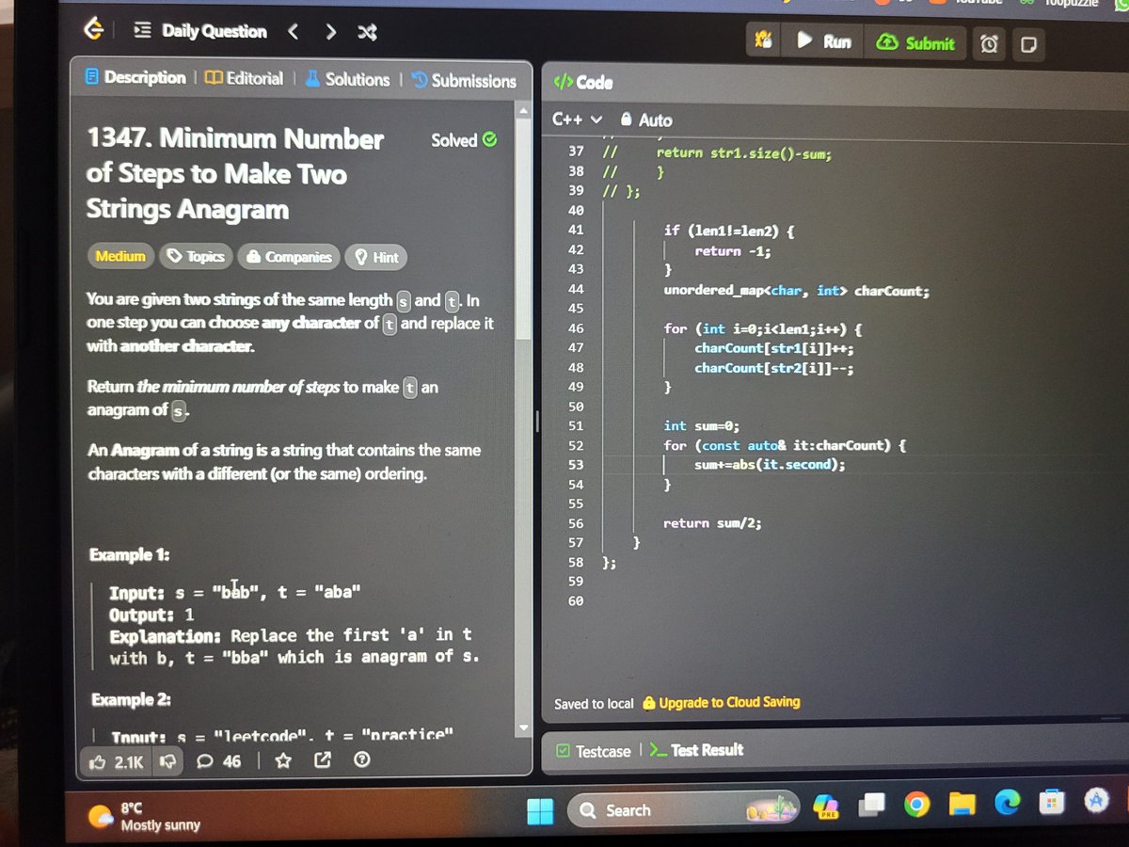Open the Copilot PRE taskbar icon

coord(826,807)
